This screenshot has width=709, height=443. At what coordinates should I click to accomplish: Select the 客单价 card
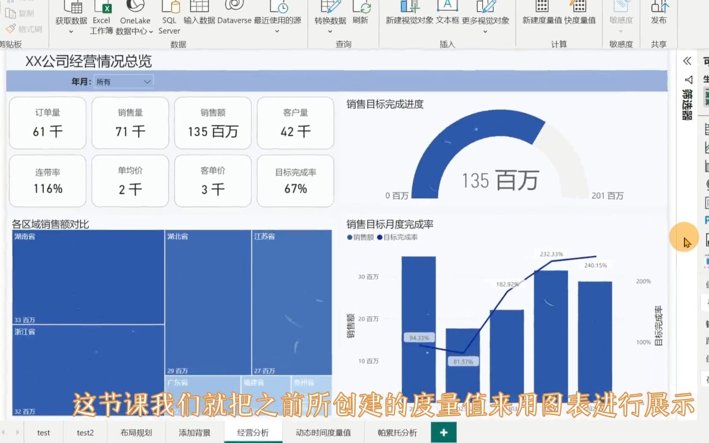(213, 181)
